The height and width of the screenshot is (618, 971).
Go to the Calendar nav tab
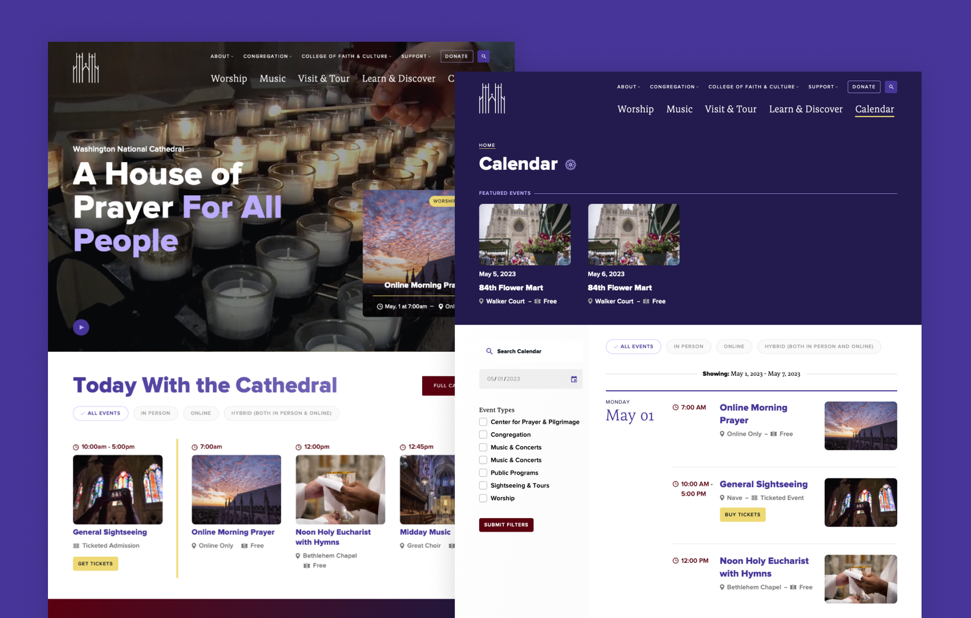[x=874, y=109]
